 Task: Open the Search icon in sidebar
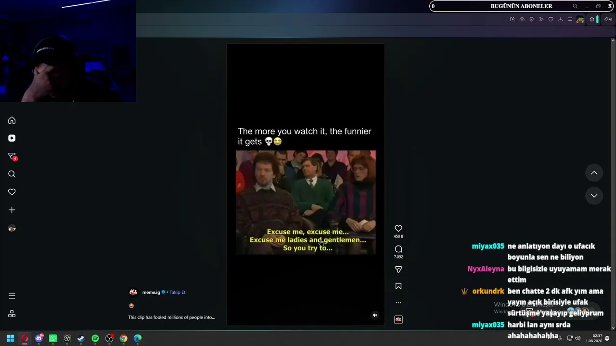[x=12, y=174]
